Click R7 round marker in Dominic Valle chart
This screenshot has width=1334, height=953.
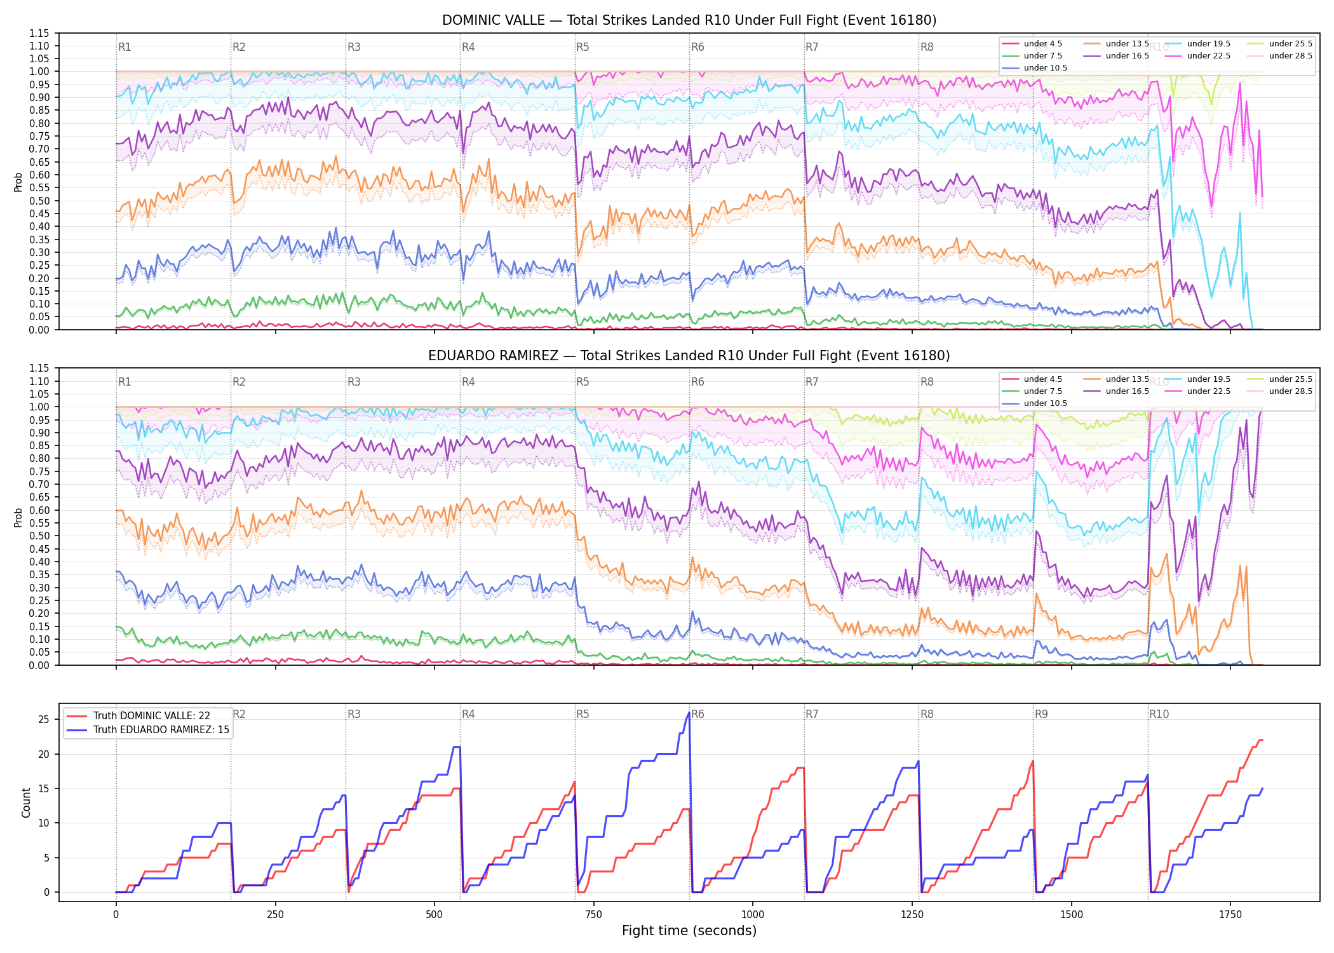[x=812, y=47]
